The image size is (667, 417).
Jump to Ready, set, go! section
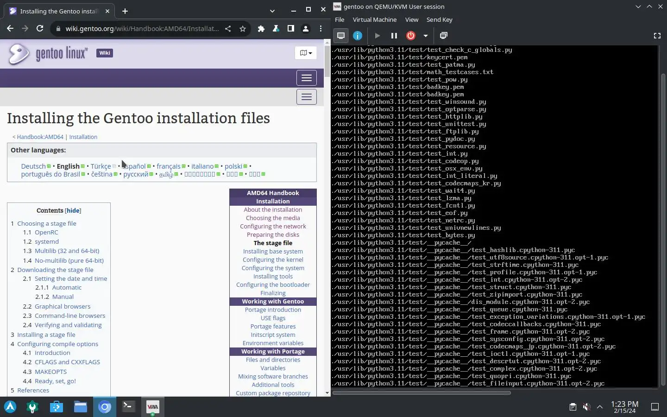55,381
